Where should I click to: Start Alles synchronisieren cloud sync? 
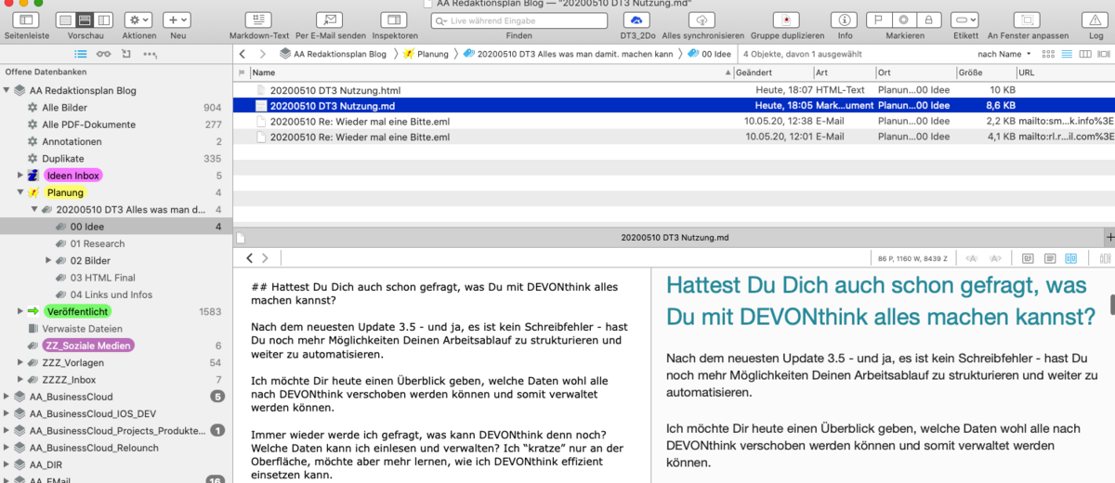[x=702, y=20]
